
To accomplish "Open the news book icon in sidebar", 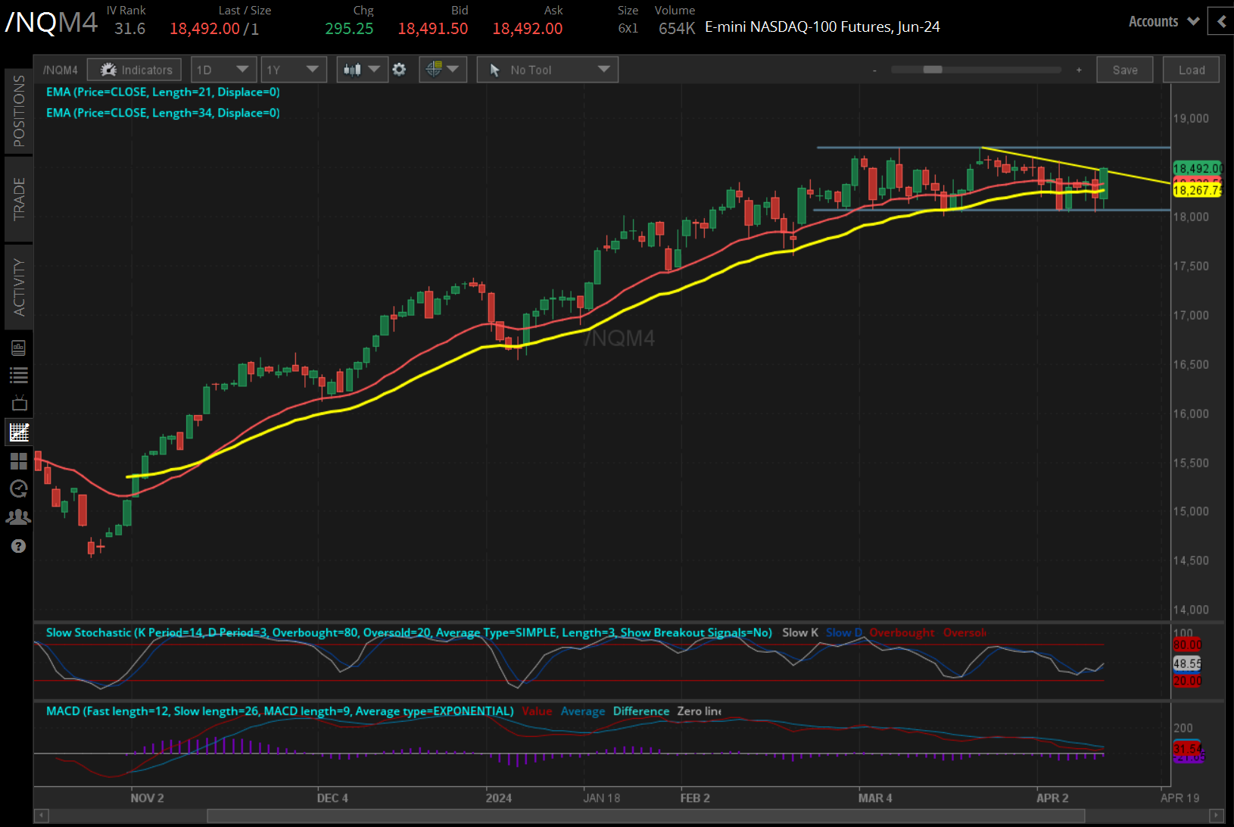I will [19, 348].
